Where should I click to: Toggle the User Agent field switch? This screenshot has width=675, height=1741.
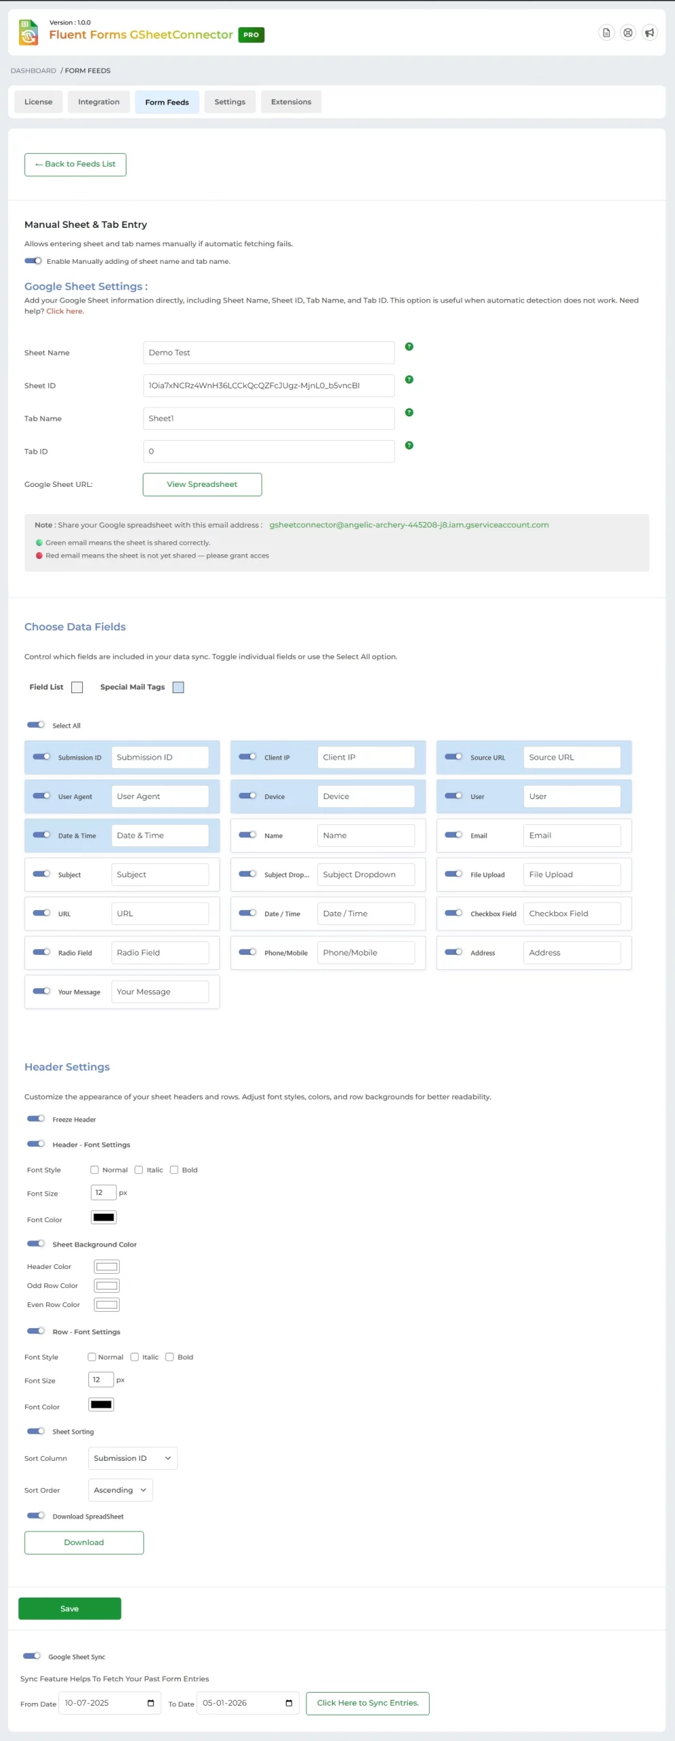coord(41,796)
